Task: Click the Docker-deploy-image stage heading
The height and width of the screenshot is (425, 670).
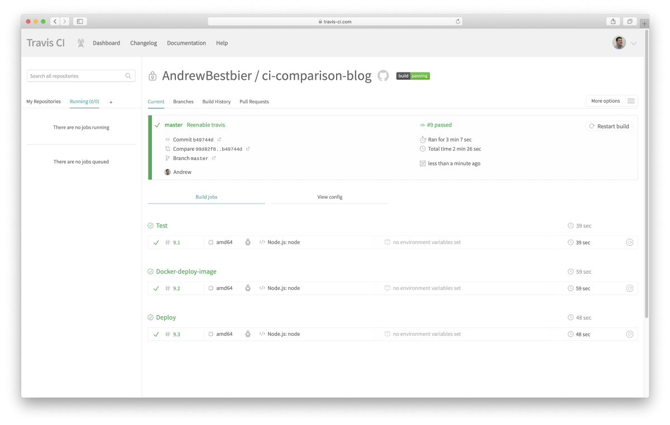Action: pyautogui.click(x=186, y=272)
